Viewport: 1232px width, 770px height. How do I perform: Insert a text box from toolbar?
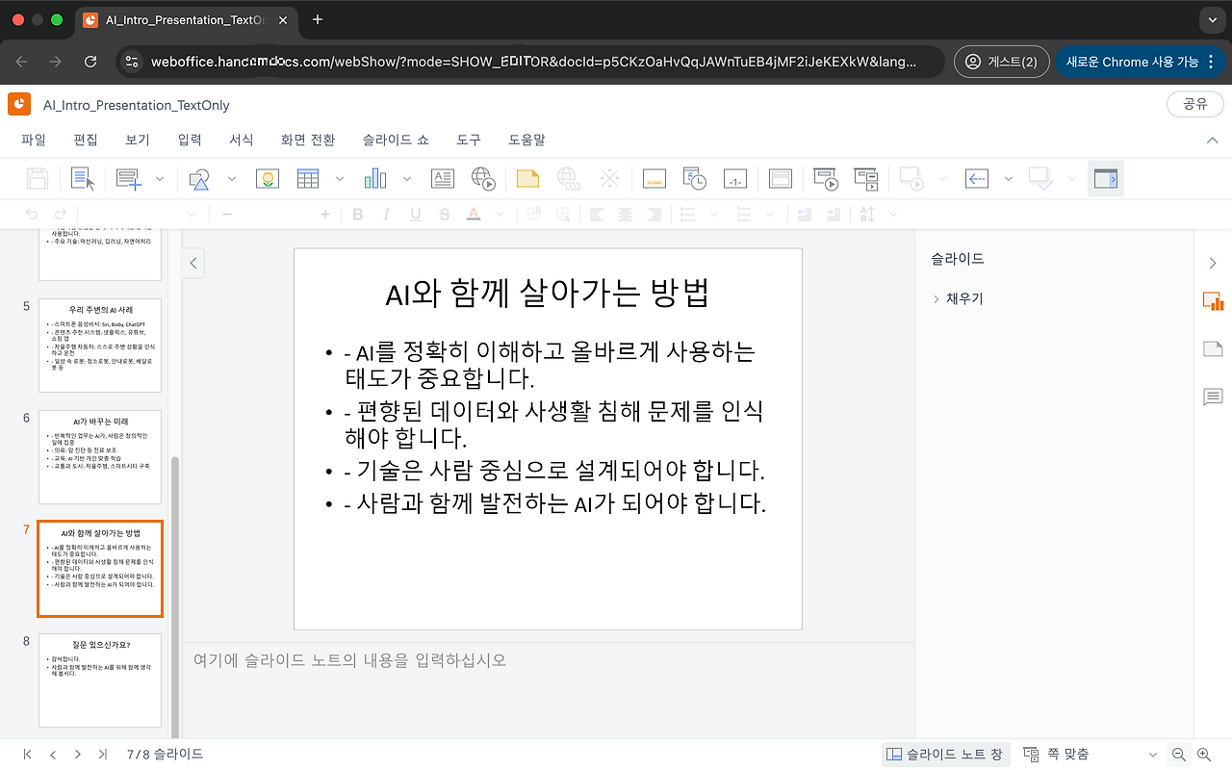click(x=442, y=178)
